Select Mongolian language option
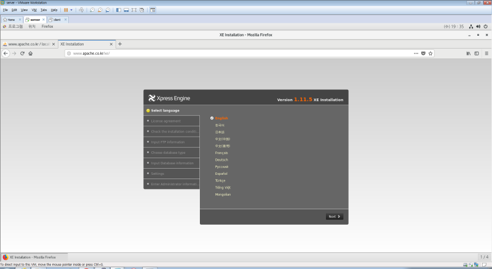Image resolution: width=492 pixels, height=269 pixels. click(x=223, y=195)
